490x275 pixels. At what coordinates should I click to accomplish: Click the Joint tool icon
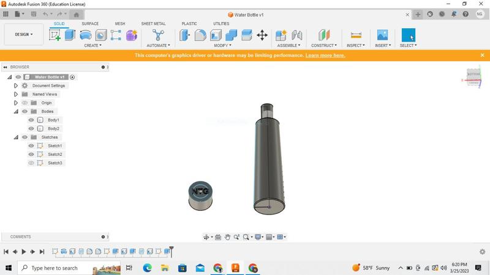click(296, 35)
